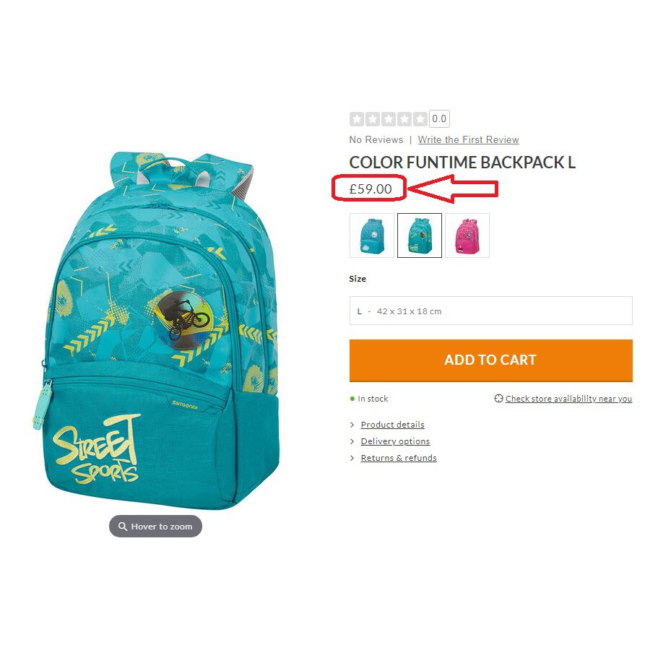Image resolution: width=645 pixels, height=645 pixels.
Task: Select the teal Street Sports backpack thumbnail
Action: (419, 235)
